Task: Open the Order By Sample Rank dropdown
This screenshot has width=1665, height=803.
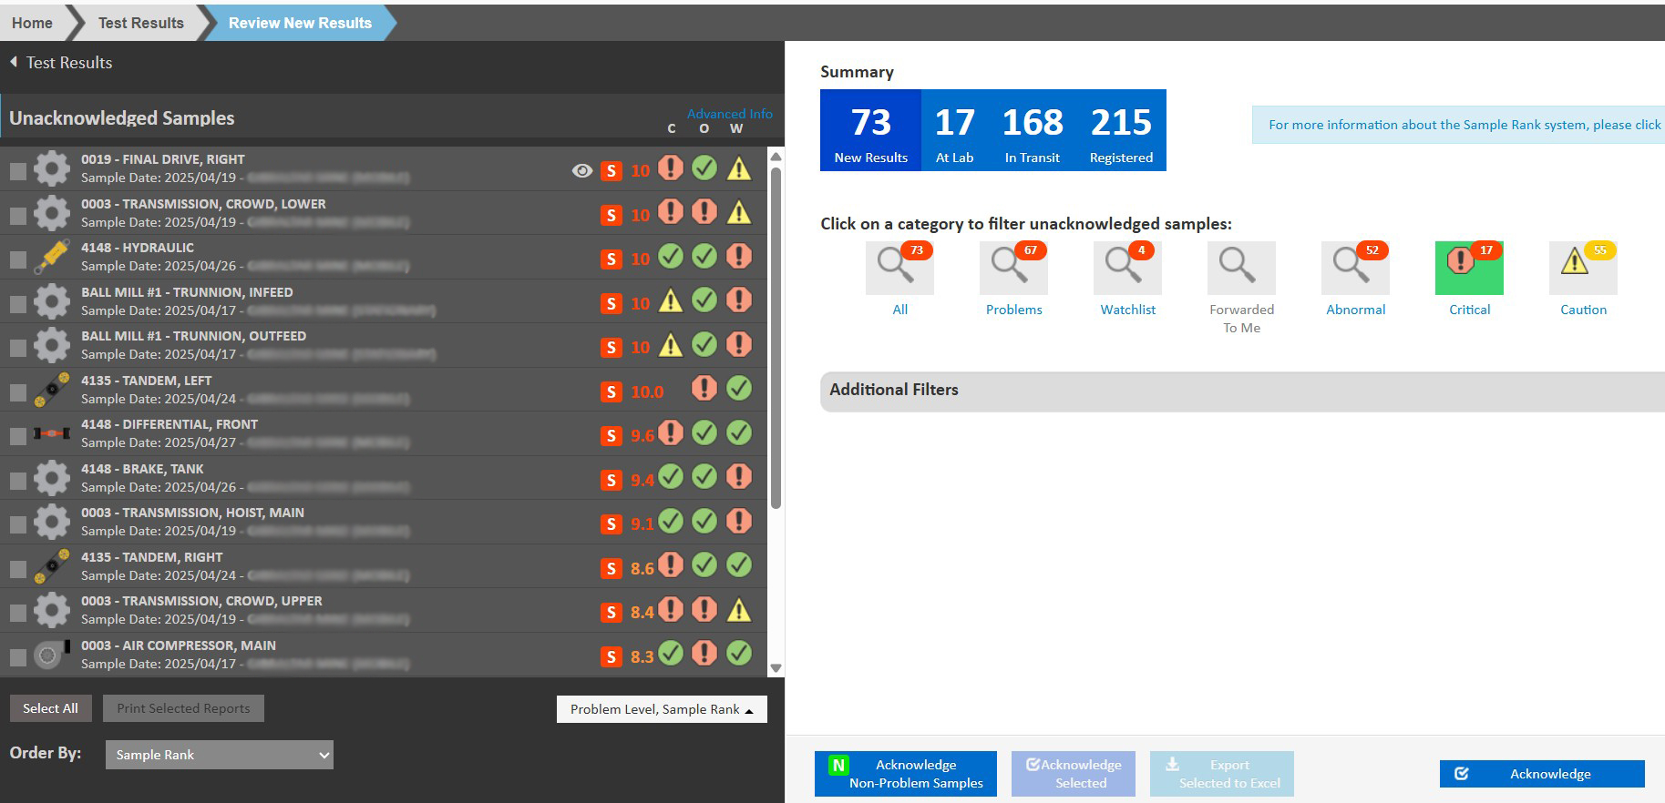Action: 220,755
